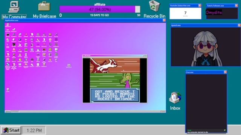Image resolution: width=241 pixels, height=135 pixels.
Task: Click the subscriber count '7'
Action: (185, 13)
